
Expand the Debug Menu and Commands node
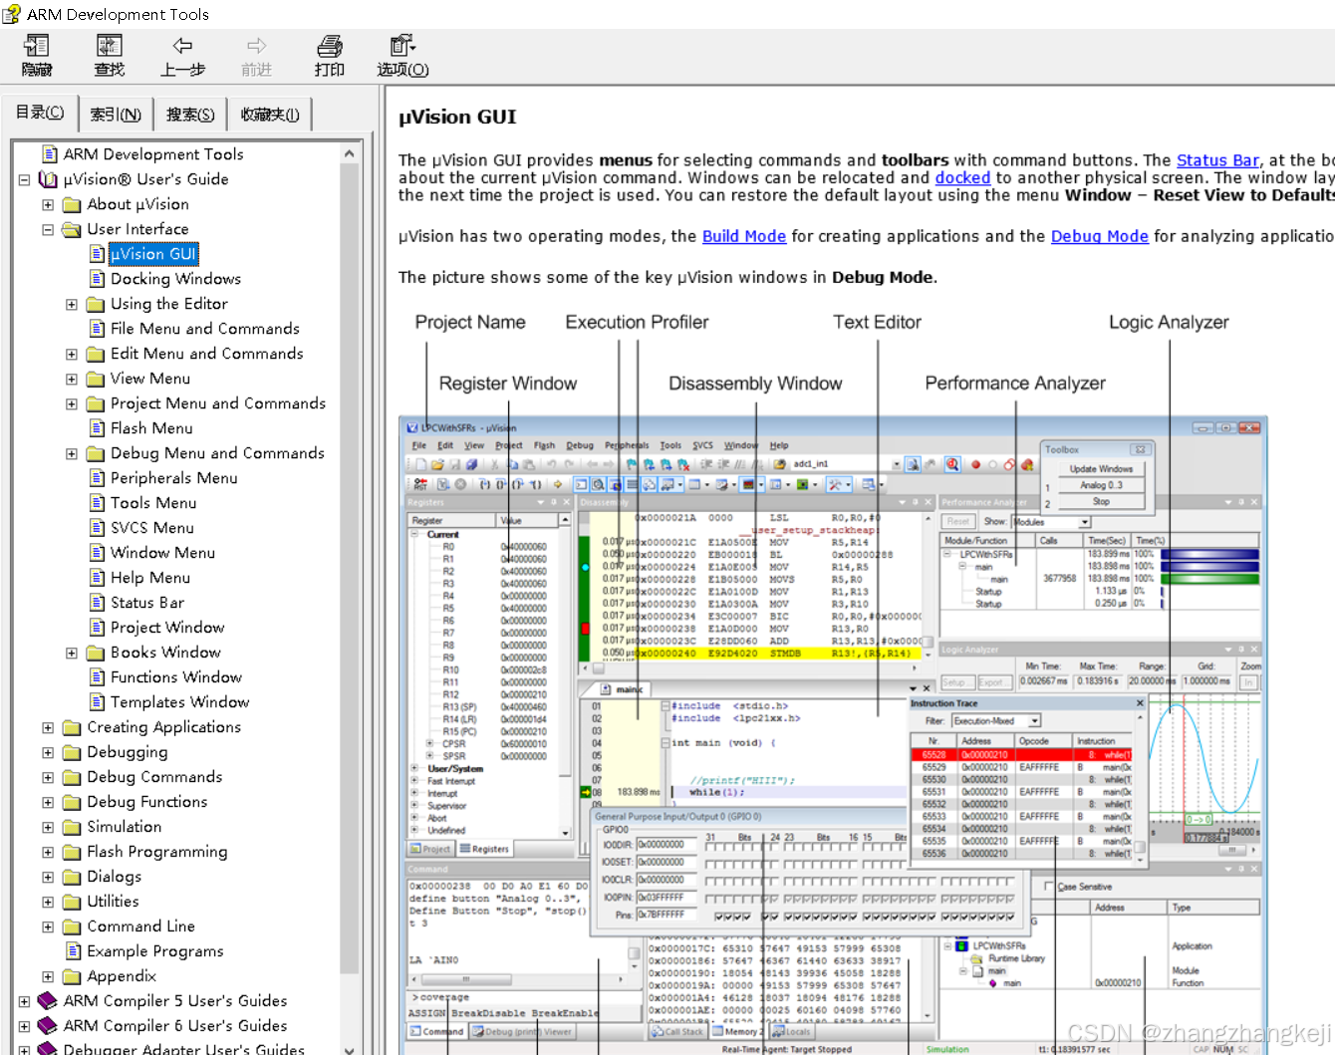[72, 453]
